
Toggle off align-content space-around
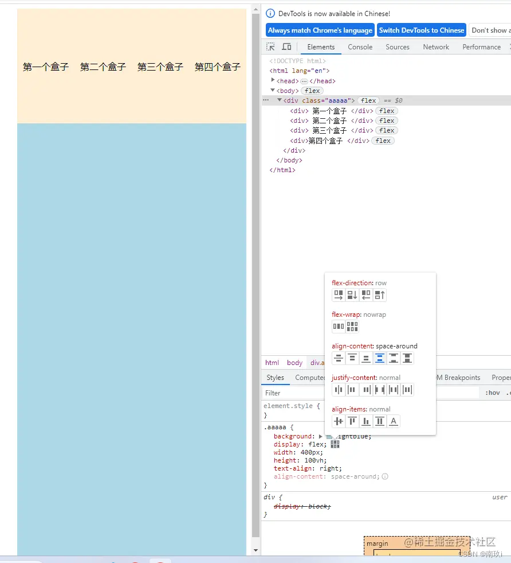coord(379,358)
